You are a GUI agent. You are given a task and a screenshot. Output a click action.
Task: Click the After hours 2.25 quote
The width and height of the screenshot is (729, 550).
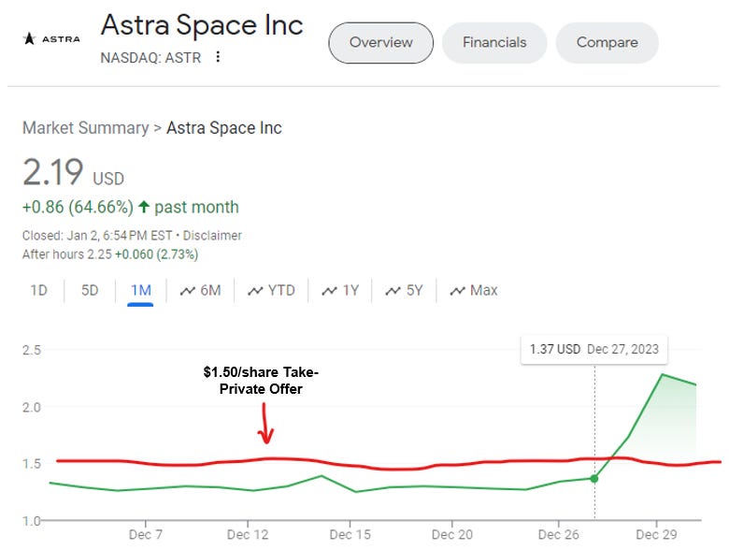(x=110, y=254)
